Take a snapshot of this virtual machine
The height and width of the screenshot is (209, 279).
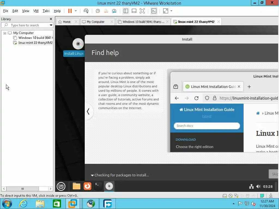point(98,11)
